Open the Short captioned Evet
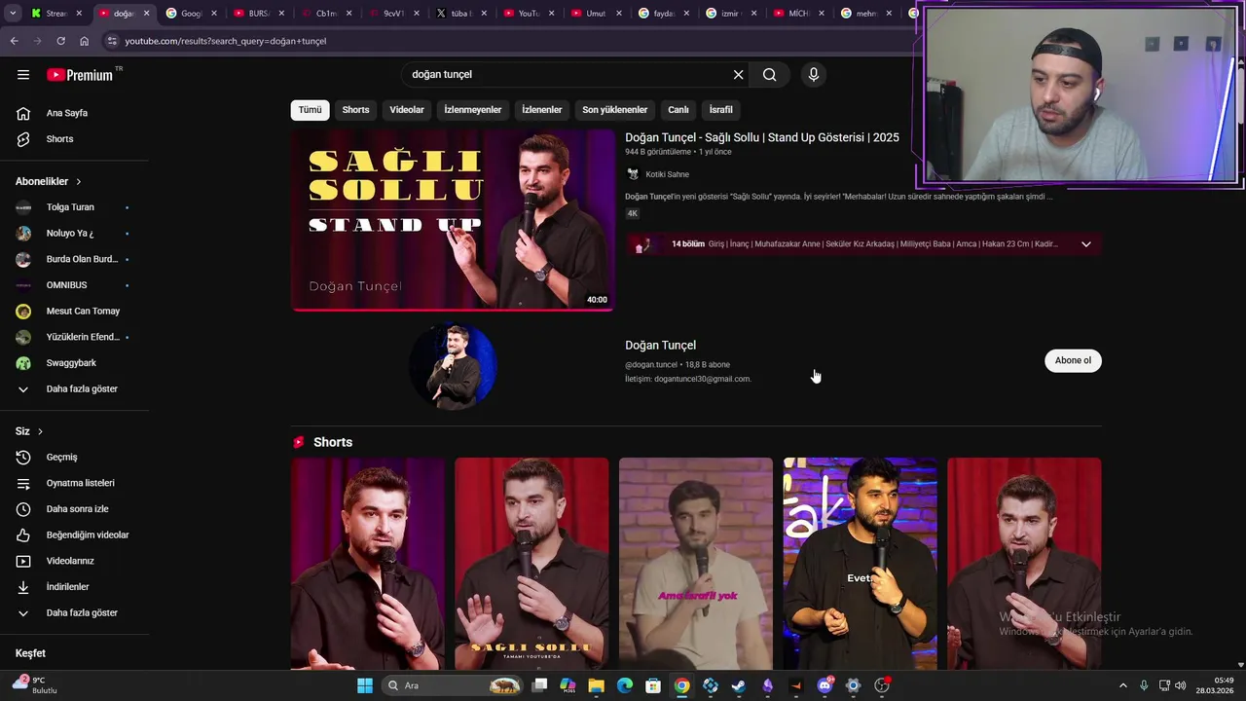 (x=861, y=564)
